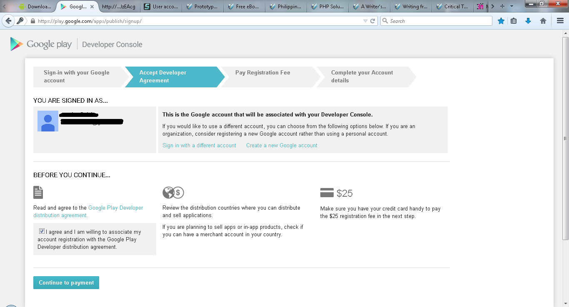Viewport: 569px width, 307px height.
Task: Switch to the Prototyp... tab
Action: 202,7
